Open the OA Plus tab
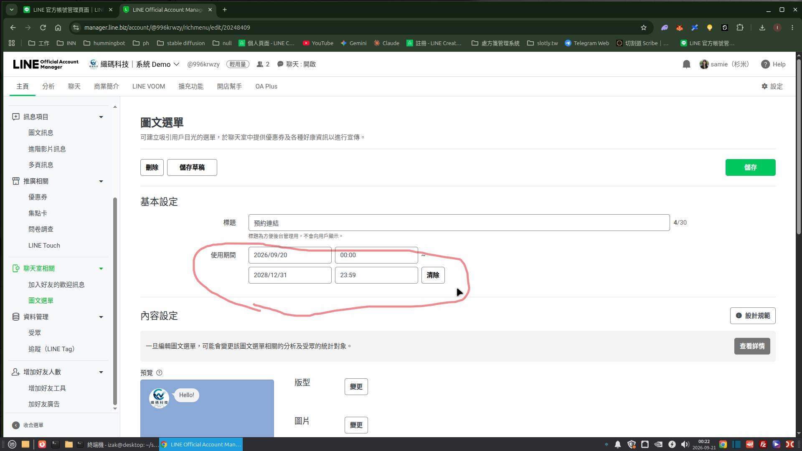The height and width of the screenshot is (451, 802). [x=266, y=86]
